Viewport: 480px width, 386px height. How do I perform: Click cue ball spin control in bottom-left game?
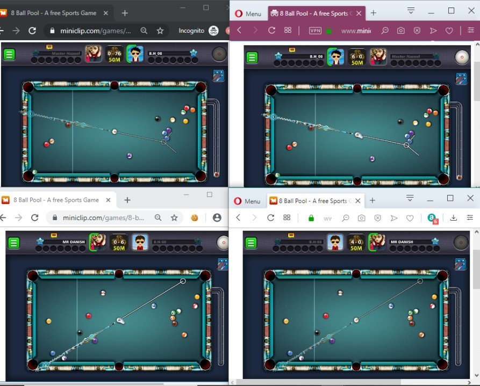223,243
